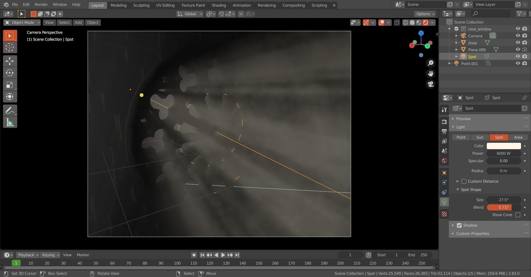Screen dimensions: 531x277
Task: Open the Keying dropdown in timeline
Action: point(50,255)
